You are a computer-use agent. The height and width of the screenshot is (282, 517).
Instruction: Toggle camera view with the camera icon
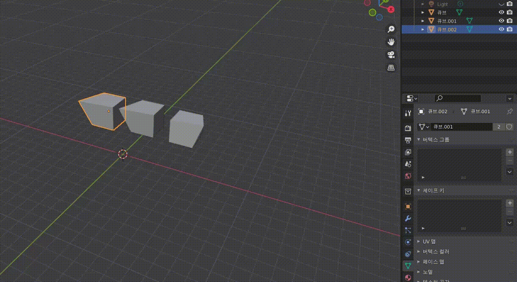point(391,55)
